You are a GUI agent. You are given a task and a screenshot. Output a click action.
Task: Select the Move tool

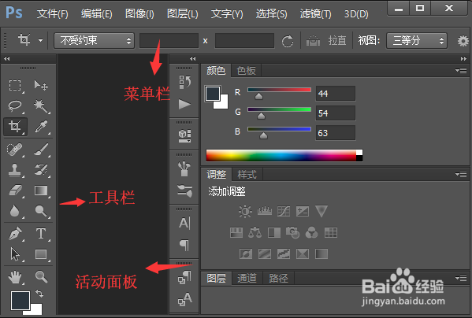pos(41,85)
